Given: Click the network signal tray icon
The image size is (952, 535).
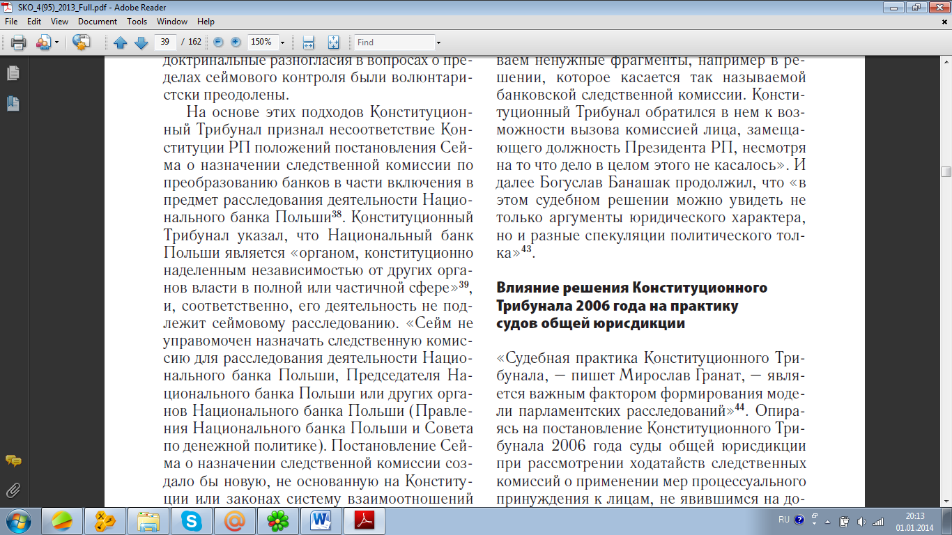Looking at the screenshot, I should [x=880, y=520].
